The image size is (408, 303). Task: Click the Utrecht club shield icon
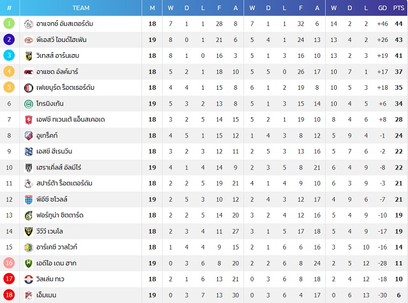28,136
